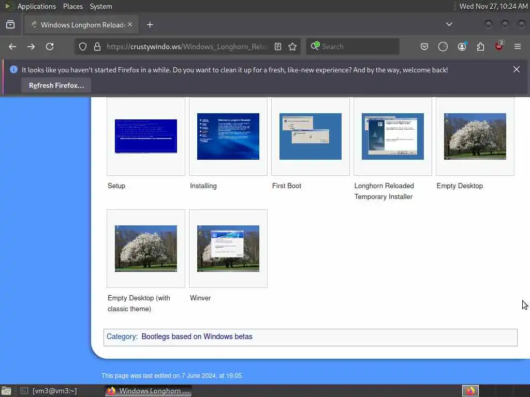The width and height of the screenshot is (530, 397).
Task: Dismiss the Firefox refresh notification bar
Action: coord(517,69)
